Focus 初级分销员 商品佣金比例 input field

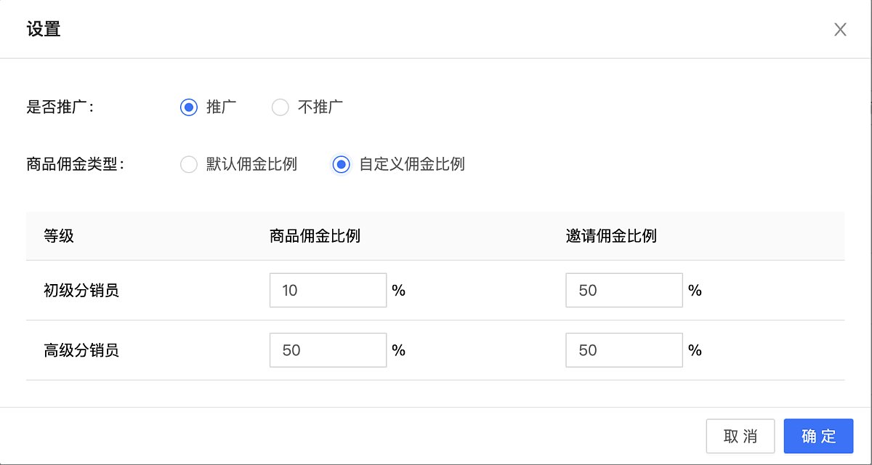(x=328, y=291)
